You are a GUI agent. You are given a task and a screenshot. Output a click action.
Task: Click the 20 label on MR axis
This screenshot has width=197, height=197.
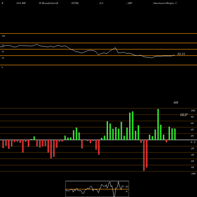pos(192,136)
